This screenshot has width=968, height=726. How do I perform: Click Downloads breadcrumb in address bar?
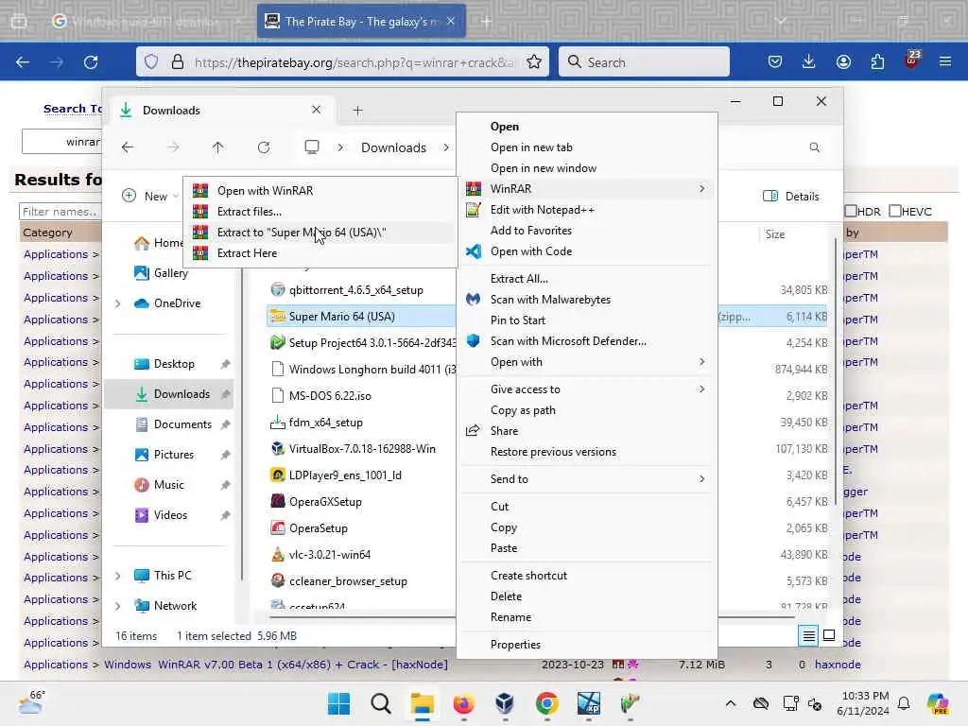point(393,147)
